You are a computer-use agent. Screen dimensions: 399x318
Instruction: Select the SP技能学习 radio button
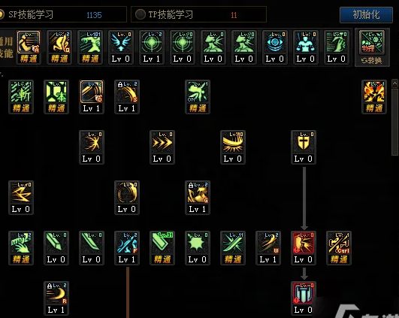2,14
